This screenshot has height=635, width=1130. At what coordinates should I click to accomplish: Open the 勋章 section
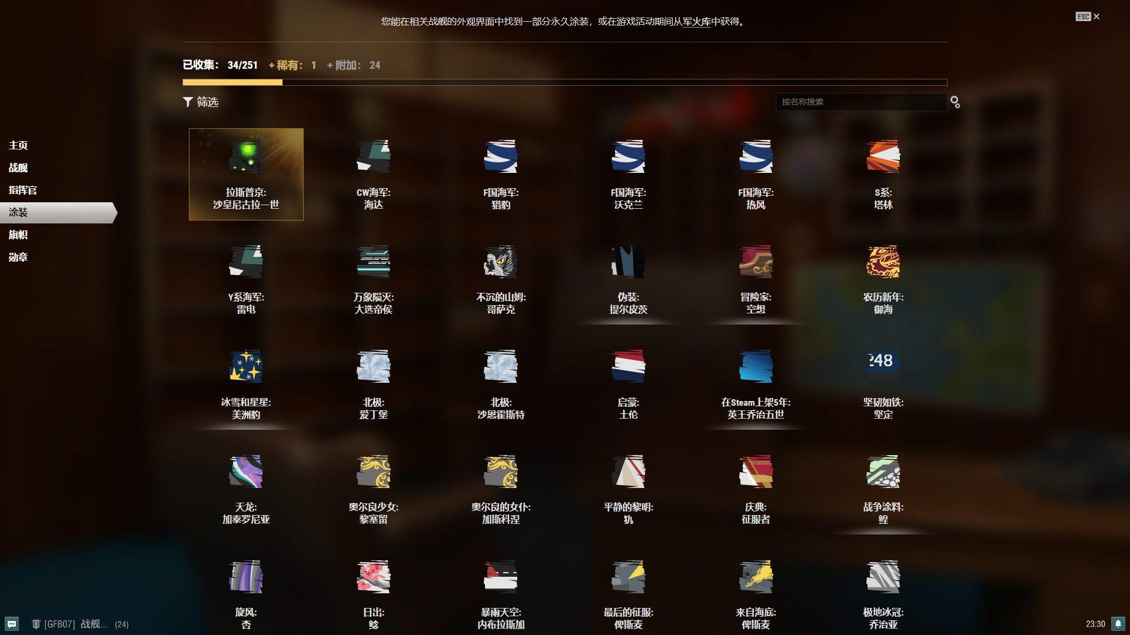[18, 257]
